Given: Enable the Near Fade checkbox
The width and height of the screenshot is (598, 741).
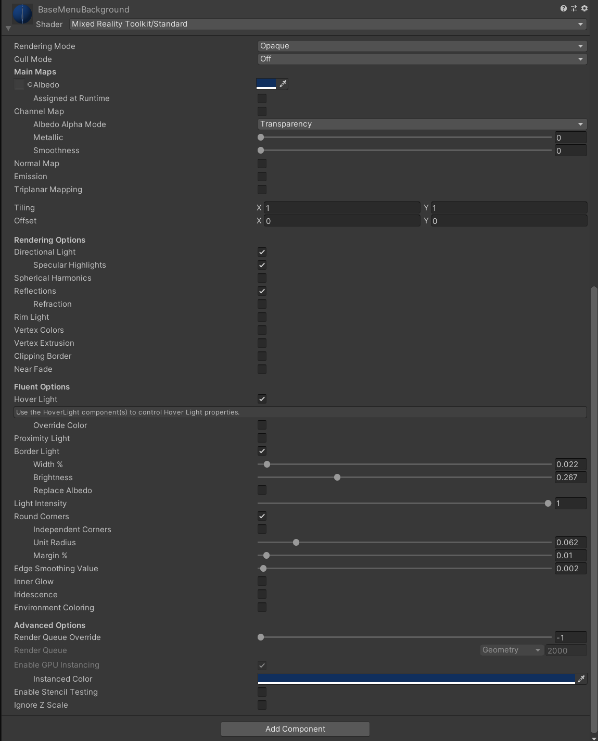Looking at the screenshot, I should click(262, 369).
